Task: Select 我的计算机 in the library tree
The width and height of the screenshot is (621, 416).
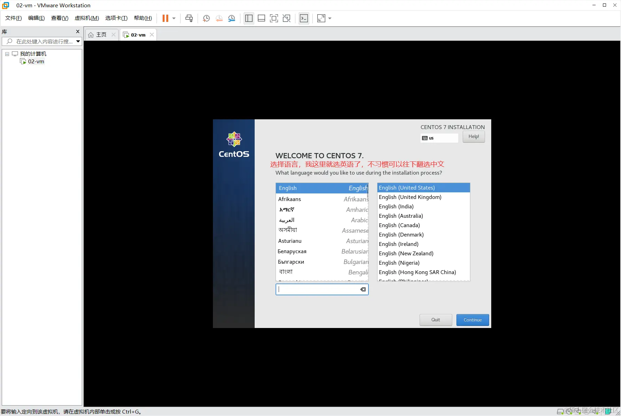Action: [x=33, y=54]
